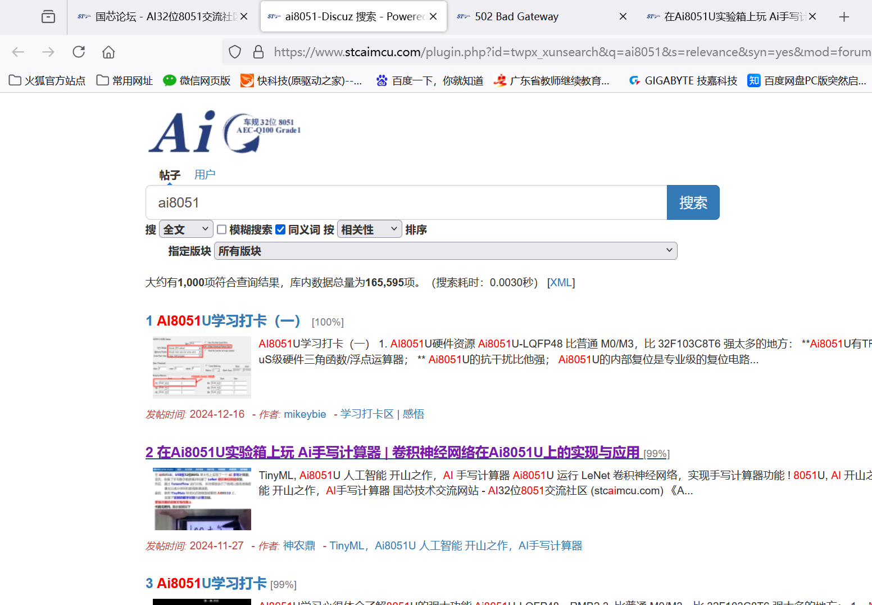872x605 pixels.
Task: Open the 百度一下 bookmark
Action: pos(430,80)
